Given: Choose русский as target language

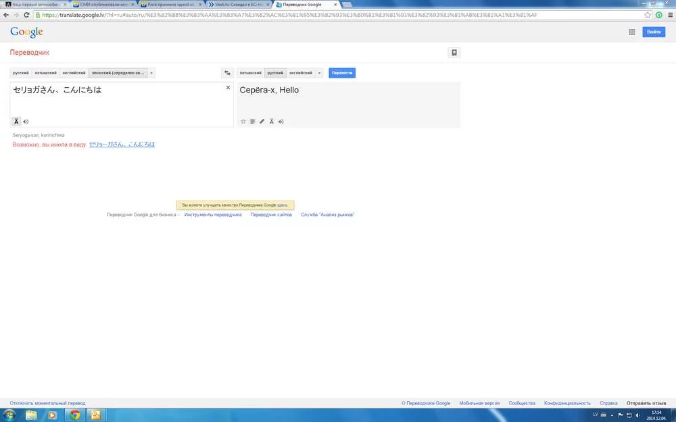Looking at the screenshot, I should click(x=276, y=73).
